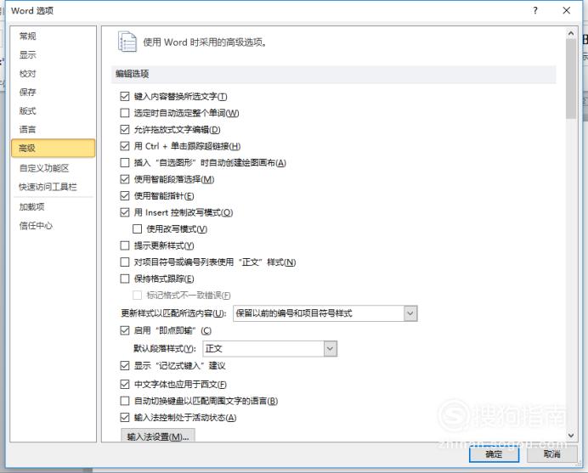588x473 pixels.
Task: Enable 对项目符号或编号列表使用正文样式 checkbox
Action: coord(125,262)
